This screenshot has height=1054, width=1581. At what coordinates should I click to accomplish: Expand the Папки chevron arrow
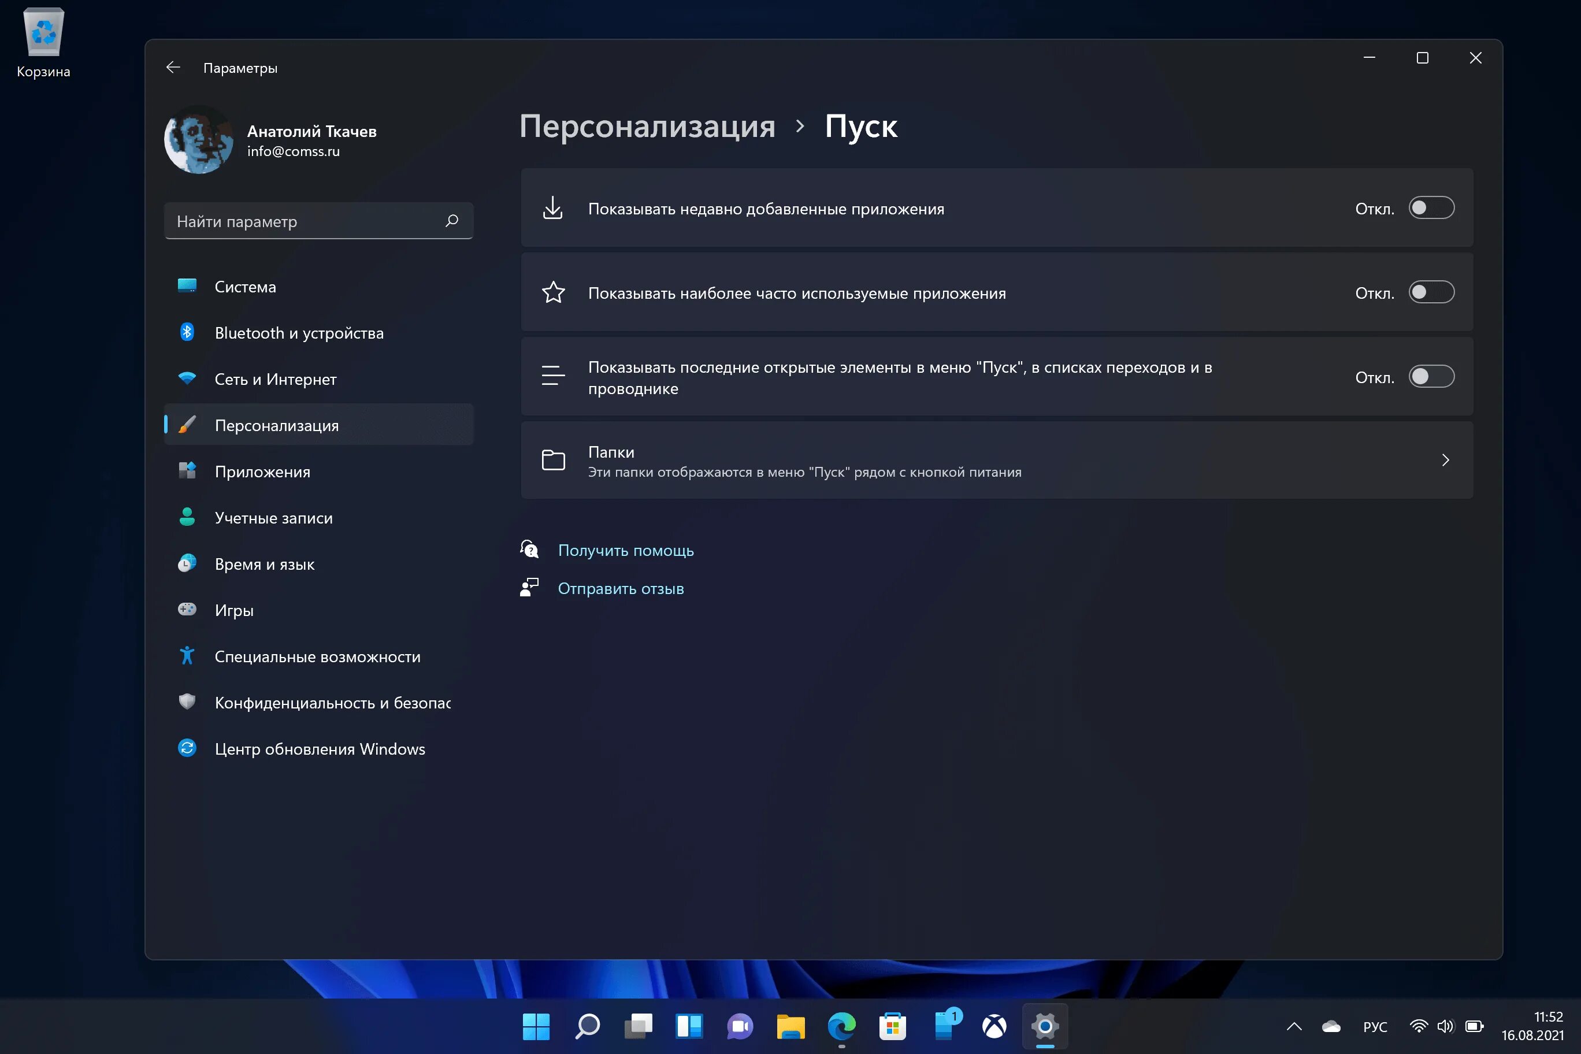(x=1446, y=461)
